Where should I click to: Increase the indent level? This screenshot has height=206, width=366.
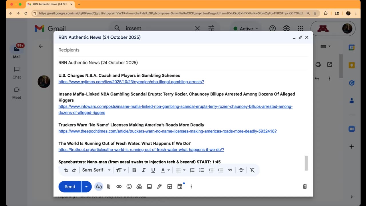[220, 170]
